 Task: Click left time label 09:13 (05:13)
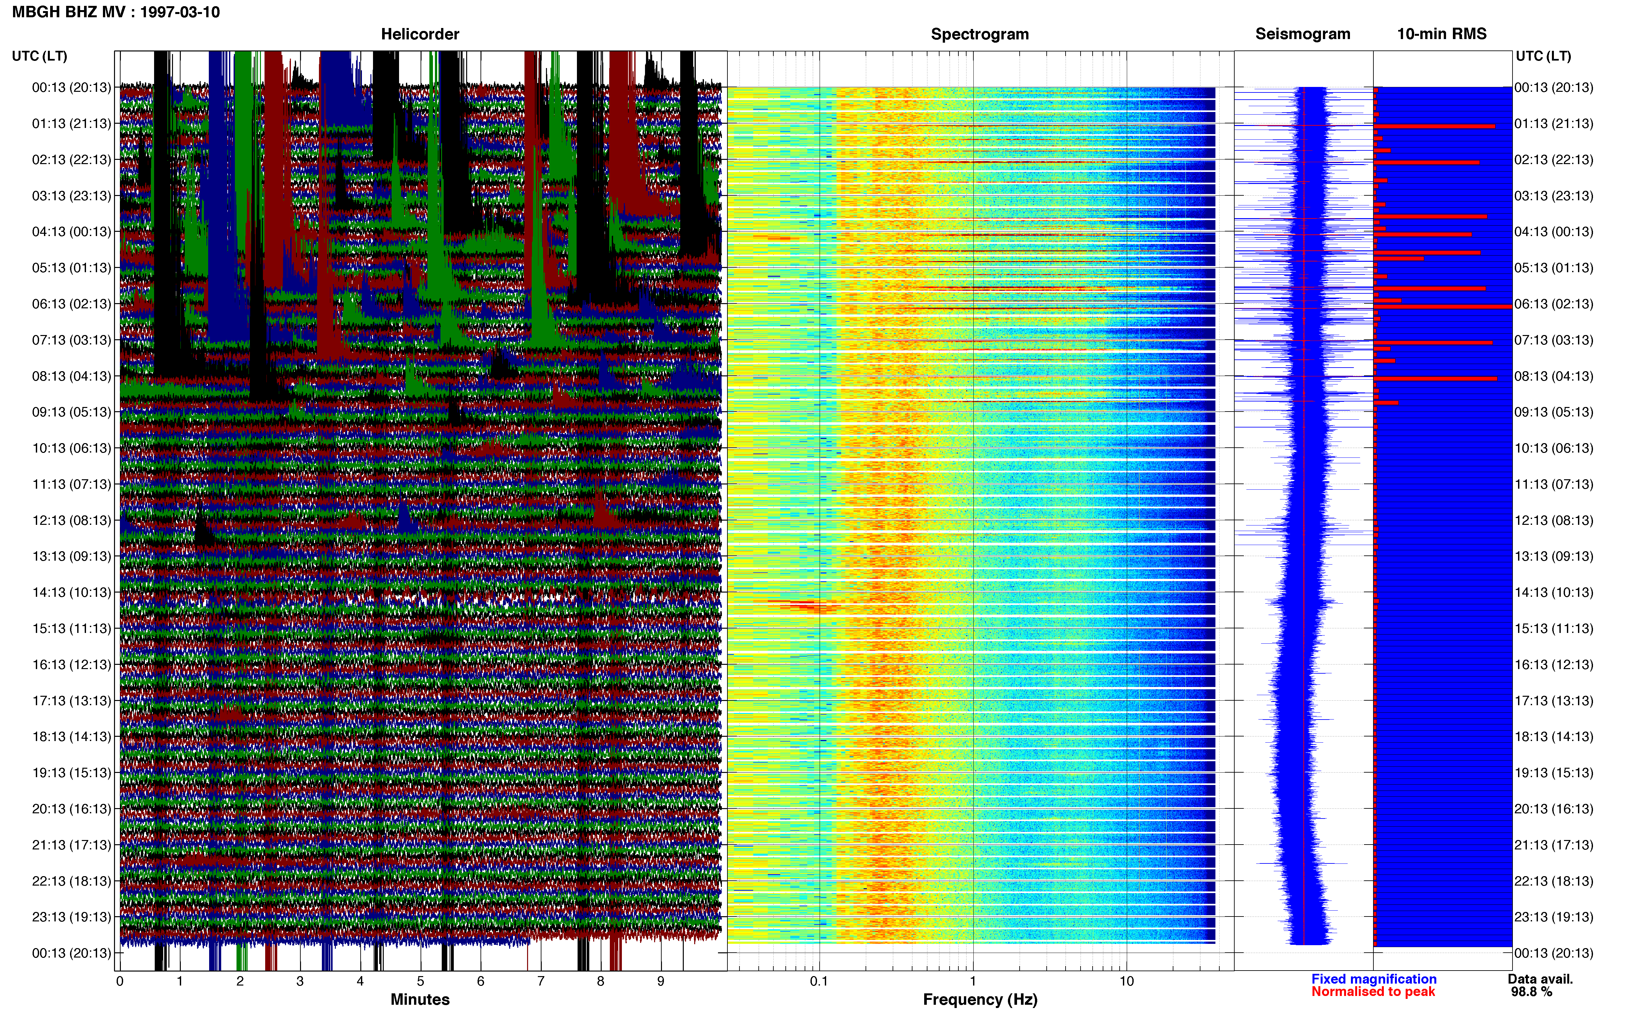click(x=72, y=412)
